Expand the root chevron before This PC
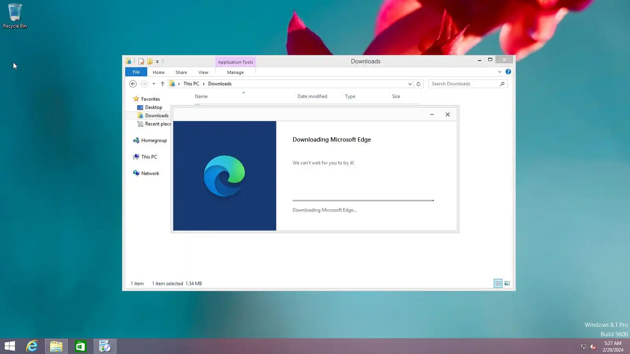The image size is (630, 354). 179,84
